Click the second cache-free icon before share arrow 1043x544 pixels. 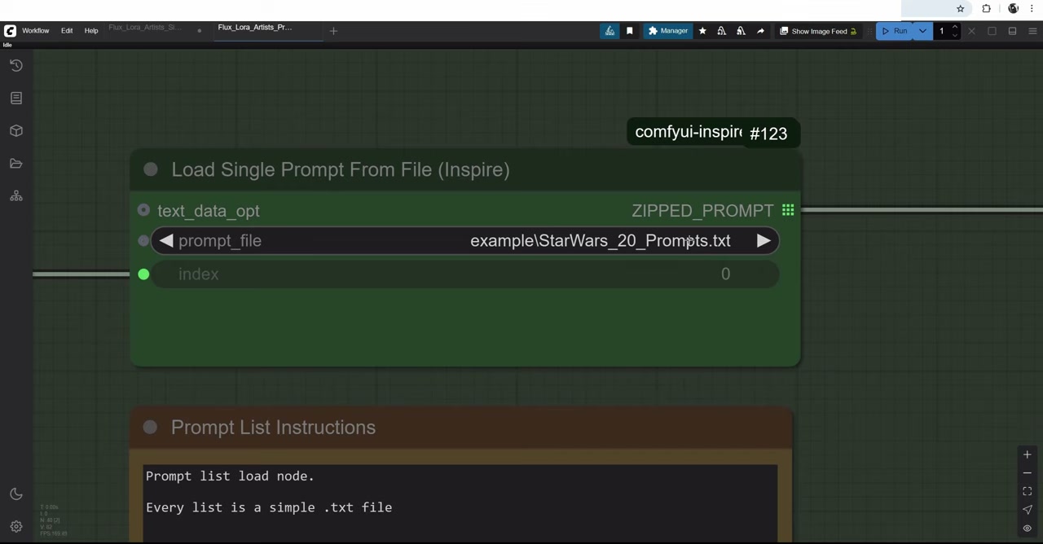pos(741,31)
